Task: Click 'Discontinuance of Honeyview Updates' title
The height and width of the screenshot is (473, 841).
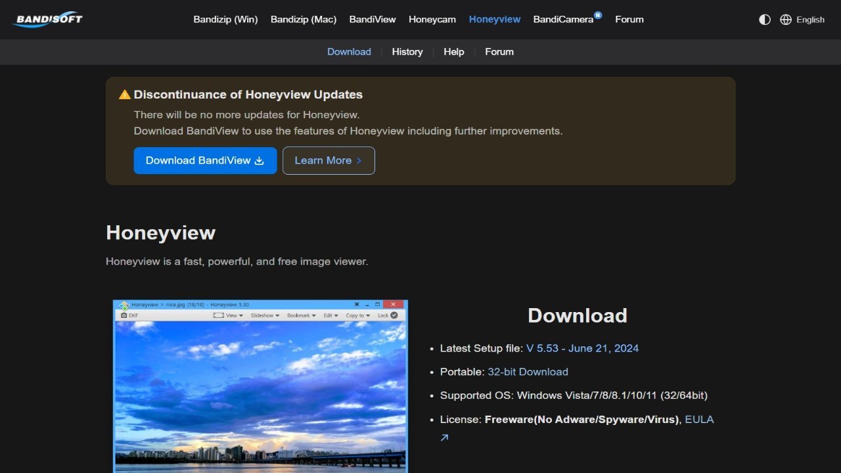Action: 248,95
